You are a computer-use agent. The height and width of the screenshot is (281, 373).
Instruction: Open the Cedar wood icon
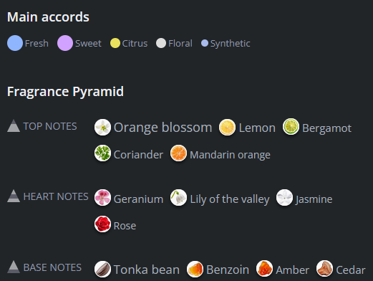pos(324,268)
